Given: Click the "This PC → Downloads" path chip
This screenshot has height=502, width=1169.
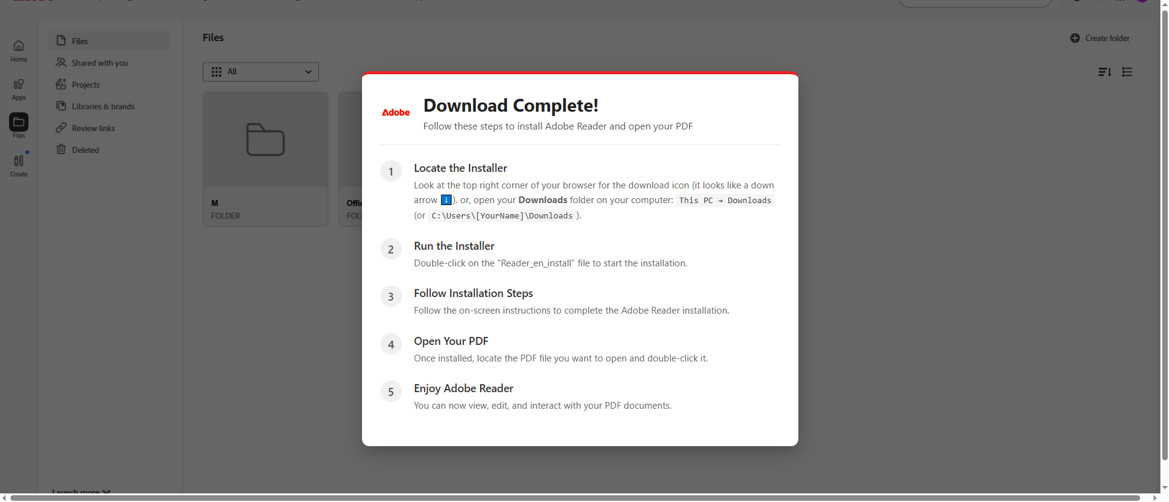Looking at the screenshot, I should coord(725,201).
